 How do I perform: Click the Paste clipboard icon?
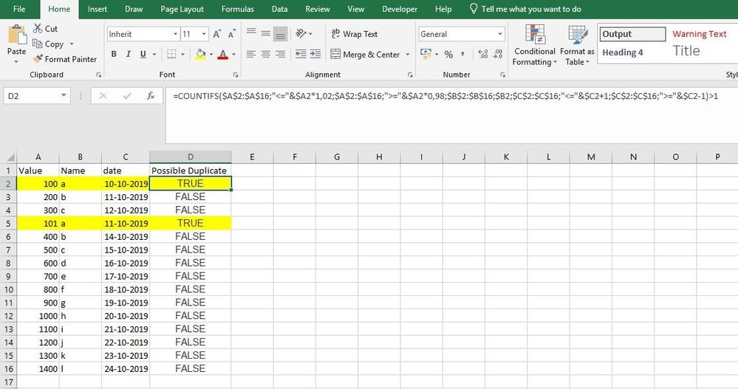16,35
